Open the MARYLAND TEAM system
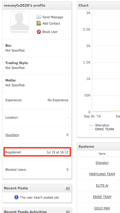This screenshot has width=120, height=213. [x=102, y=174]
